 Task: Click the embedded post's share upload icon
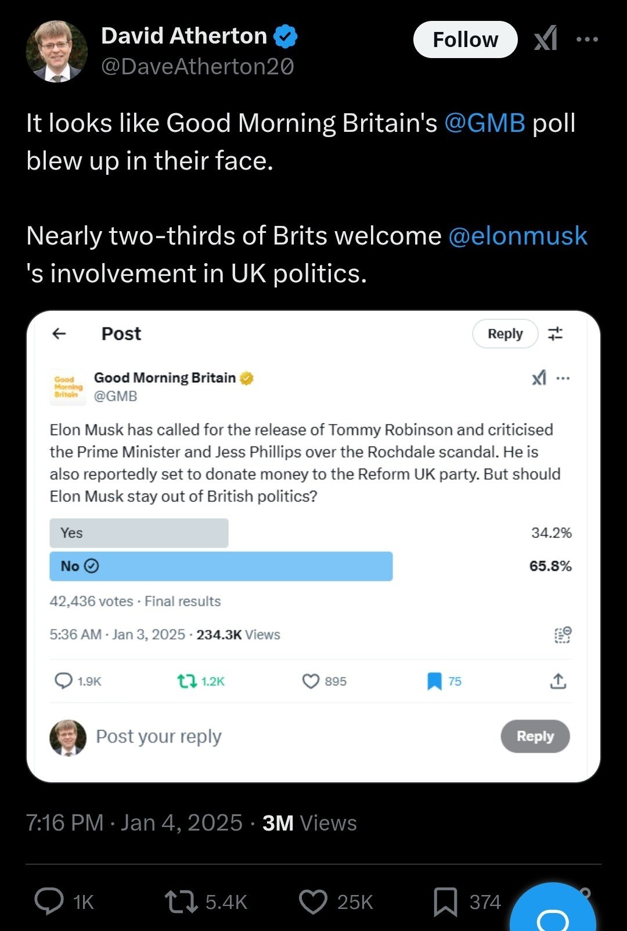point(558,681)
